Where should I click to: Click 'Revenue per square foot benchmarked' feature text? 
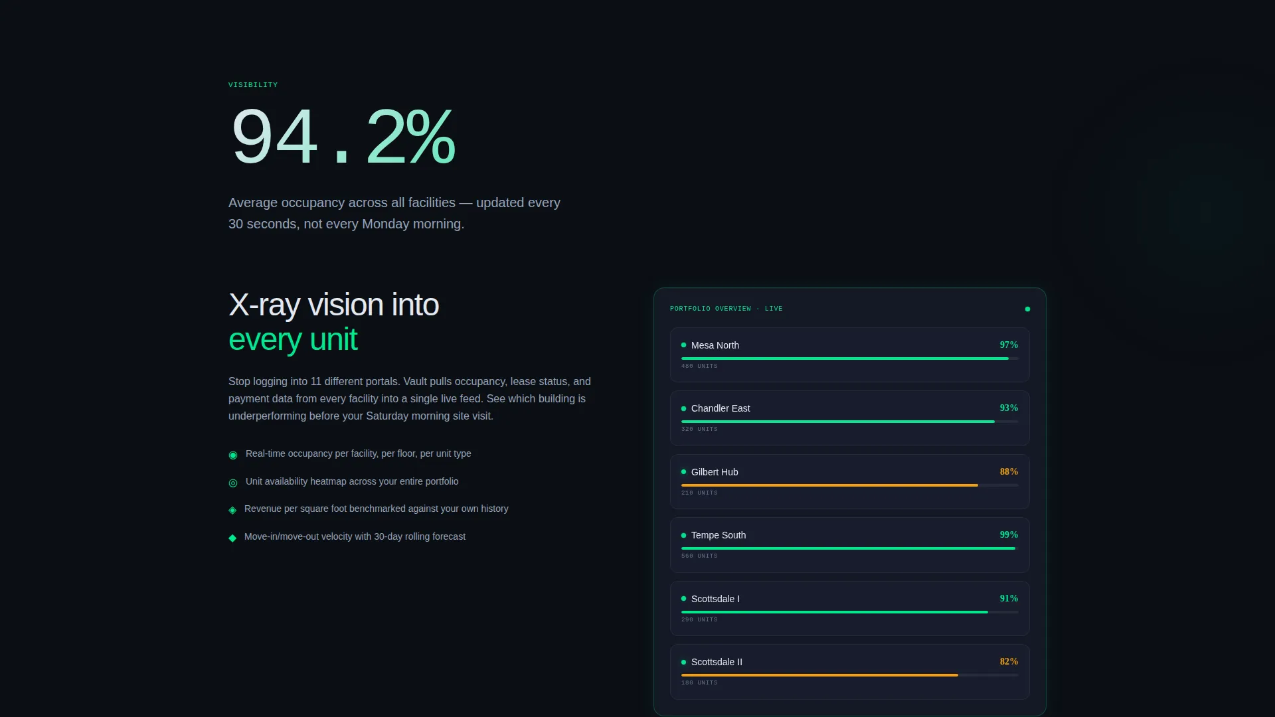pos(377,509)
